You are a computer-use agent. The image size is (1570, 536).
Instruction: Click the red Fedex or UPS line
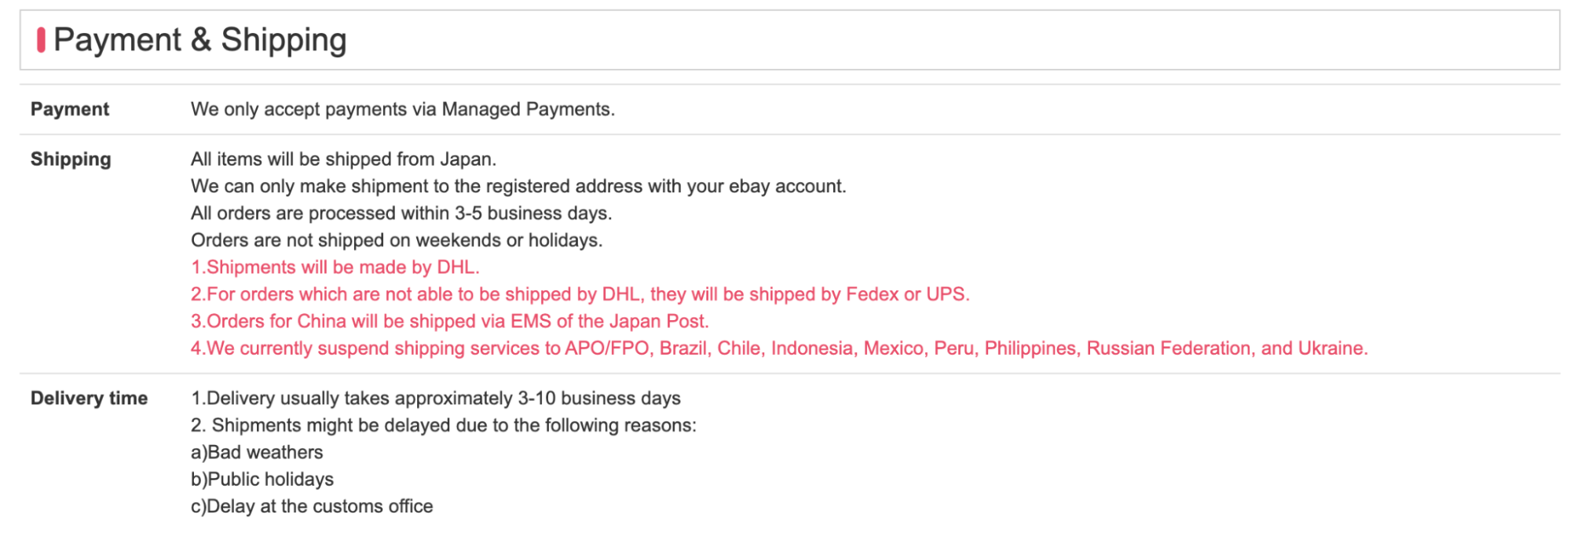tap(580, 294)
